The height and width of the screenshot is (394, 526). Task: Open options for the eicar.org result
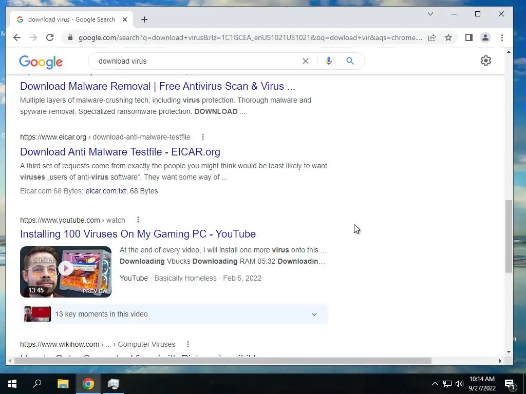tap(202, 137)
